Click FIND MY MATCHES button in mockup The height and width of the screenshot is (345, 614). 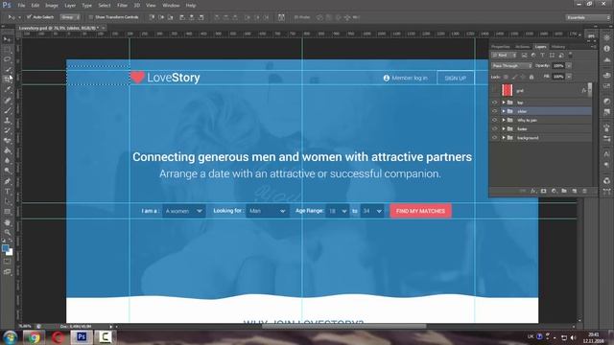coord(420,211)
